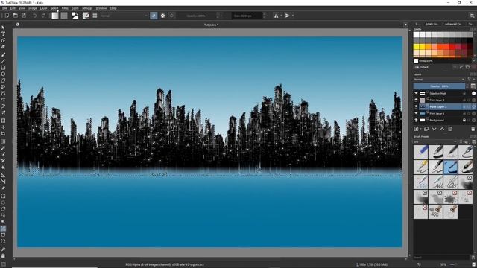This screenshot has width=477, height=268.
Task: Duplicate the selected layer
Action: (426, 129)
